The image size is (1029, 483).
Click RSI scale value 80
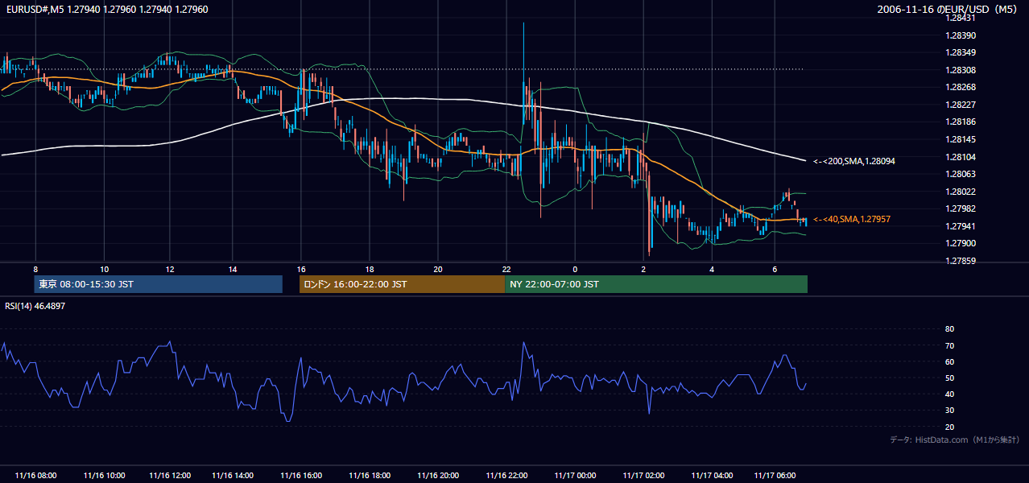point(949,329)
